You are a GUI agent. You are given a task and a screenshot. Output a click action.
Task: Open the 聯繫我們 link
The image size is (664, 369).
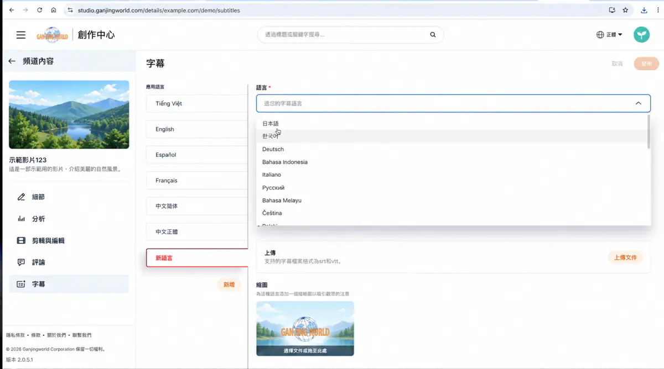coord(81,335)
